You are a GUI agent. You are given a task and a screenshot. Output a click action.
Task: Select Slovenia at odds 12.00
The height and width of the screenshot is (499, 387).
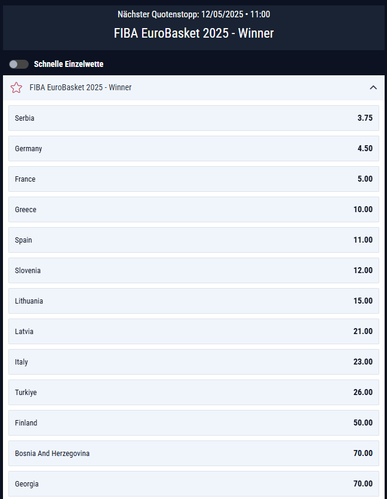point(193,271)
